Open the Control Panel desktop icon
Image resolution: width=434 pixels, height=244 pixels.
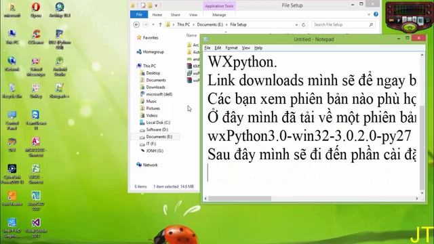pos(12,121)
